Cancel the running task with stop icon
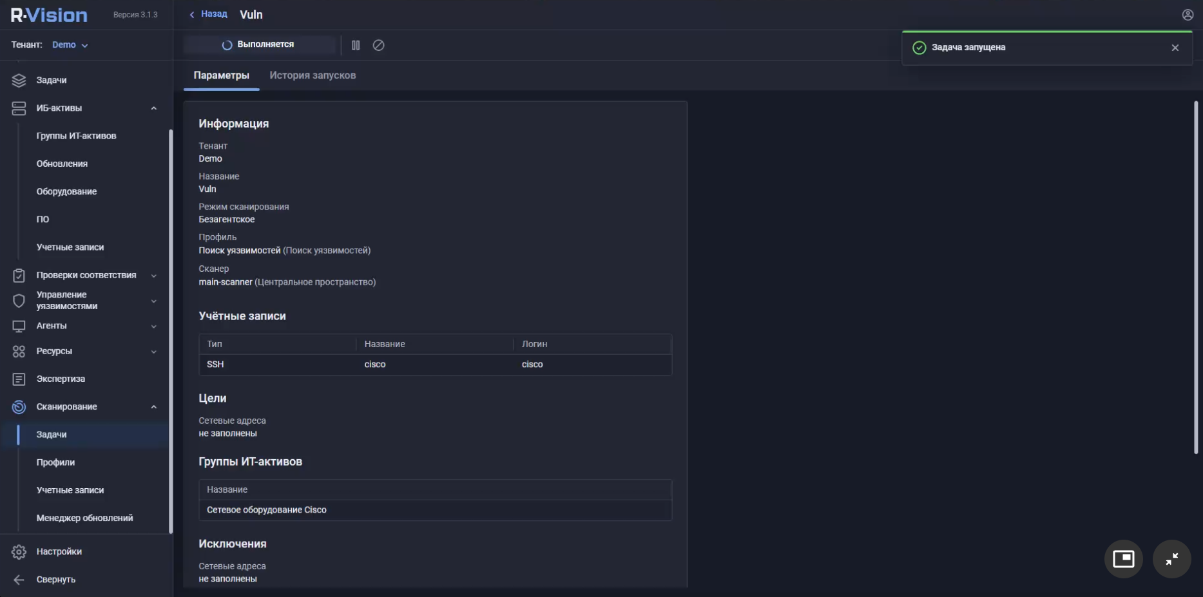Screen dimensions: 1203x597 379,45
